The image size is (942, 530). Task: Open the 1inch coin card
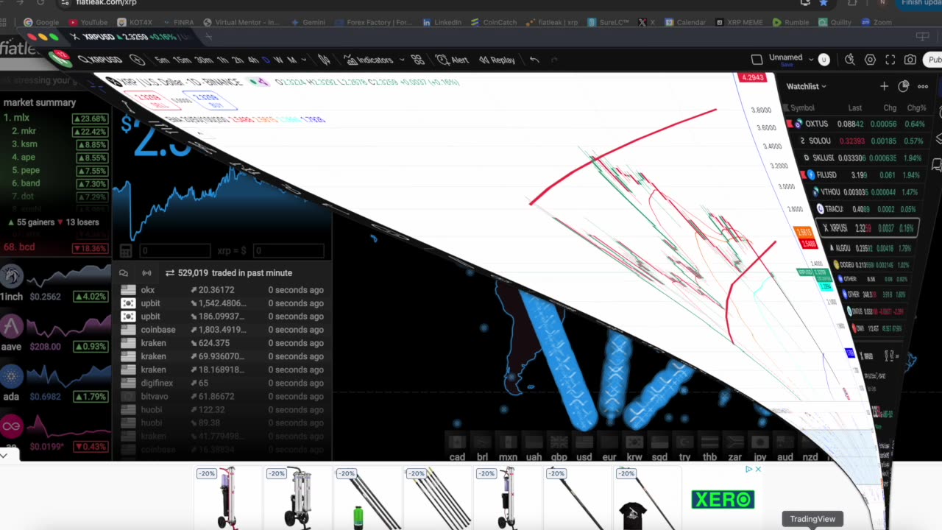click(x=55, y=284)
